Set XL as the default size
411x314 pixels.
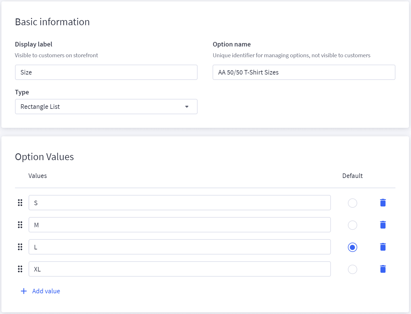point(352,269)
